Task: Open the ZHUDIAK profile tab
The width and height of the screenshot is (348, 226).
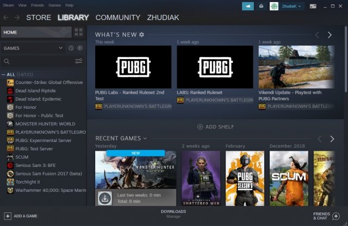Action: tap(163, 17)
